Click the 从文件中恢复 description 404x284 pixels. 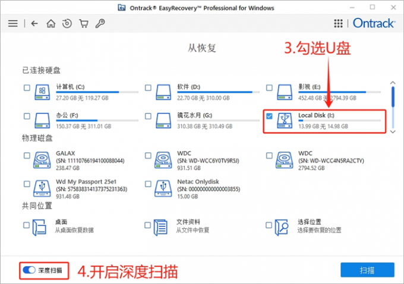192,230
